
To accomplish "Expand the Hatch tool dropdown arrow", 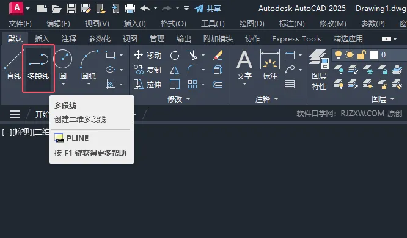I will coord(121,84).
